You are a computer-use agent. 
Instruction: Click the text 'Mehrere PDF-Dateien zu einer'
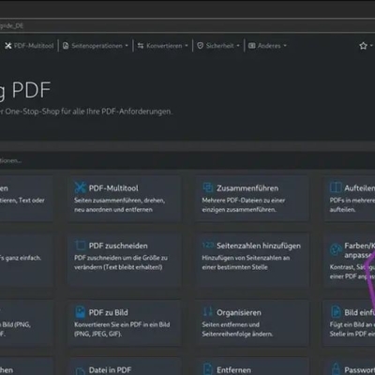pyautogui.click(x=244, y=201)
